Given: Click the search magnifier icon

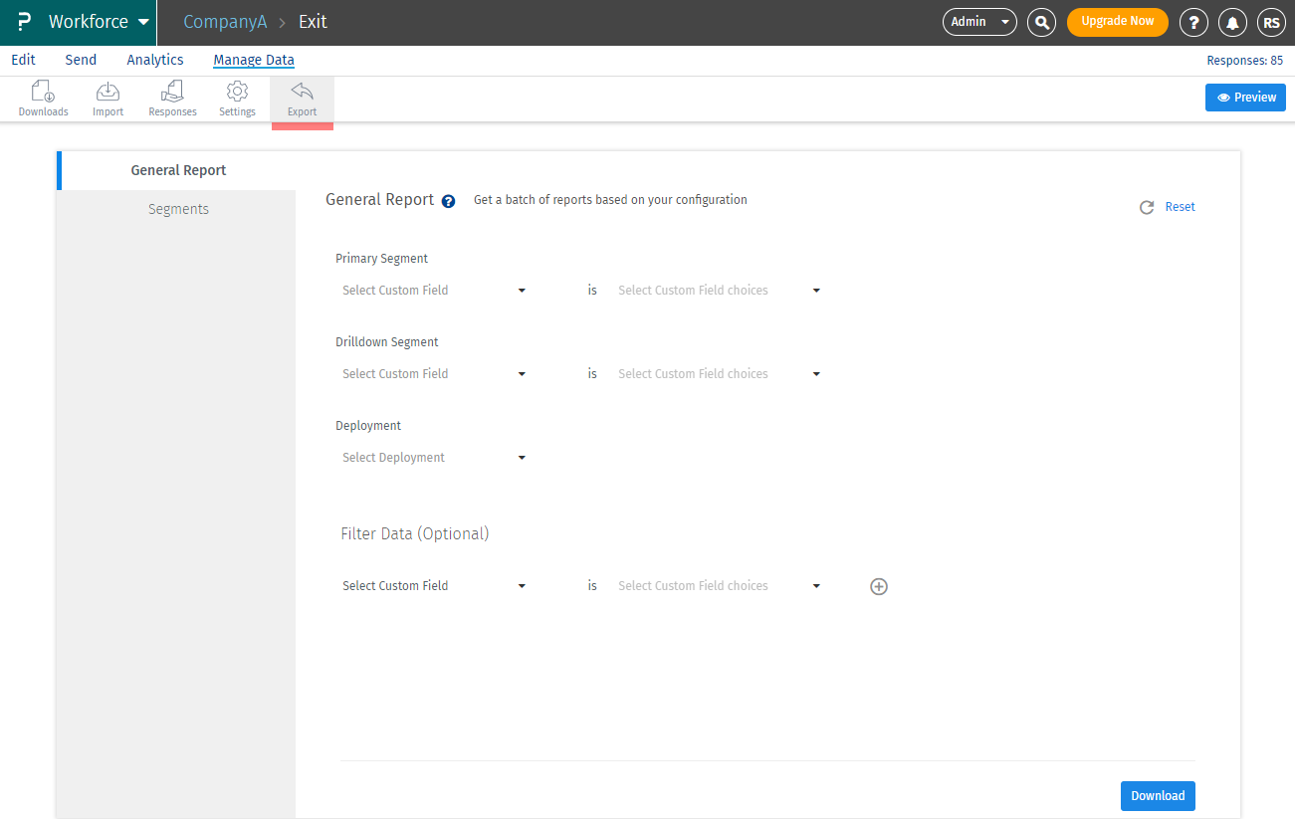Looking at the screenshot, I should click(1041, 22).
